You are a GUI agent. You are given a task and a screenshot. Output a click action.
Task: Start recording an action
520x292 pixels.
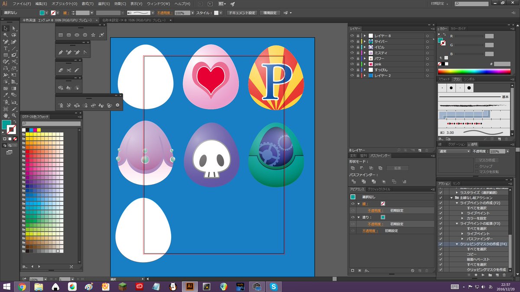point(476,275)
